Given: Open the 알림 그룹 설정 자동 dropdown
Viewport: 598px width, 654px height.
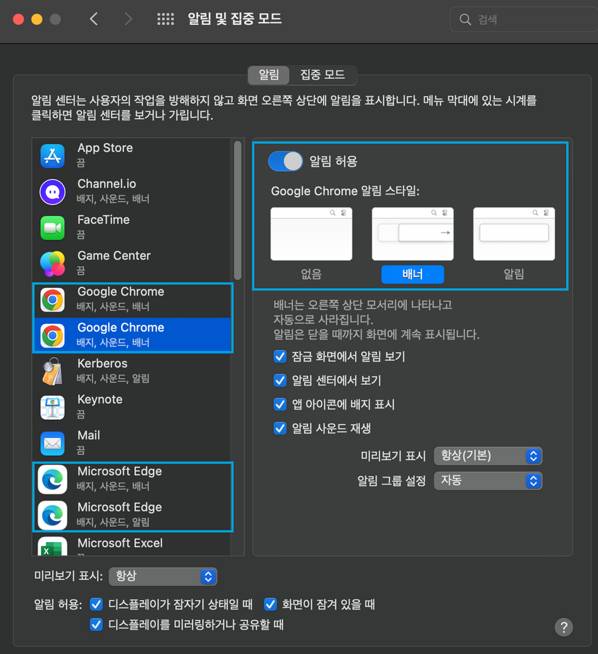Looking at the screenshot, I should 488,481.
